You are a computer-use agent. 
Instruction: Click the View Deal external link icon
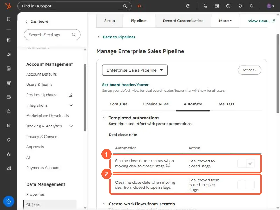point(273,21)
